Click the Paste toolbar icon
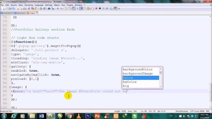 (x=36, y=9)
